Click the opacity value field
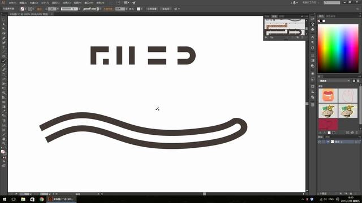Image resolution: width=362 pixels, height=203 pixels. click(120, 9)
